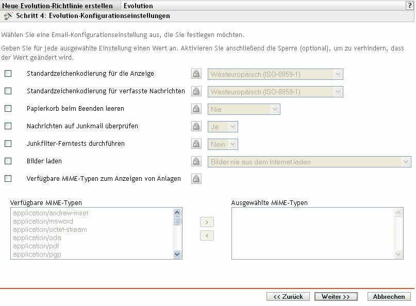Click scroll-up arrow of Ausgewählte MIME-Typen list
Screen dimensions: 416x306
click(x=398, y=212)
